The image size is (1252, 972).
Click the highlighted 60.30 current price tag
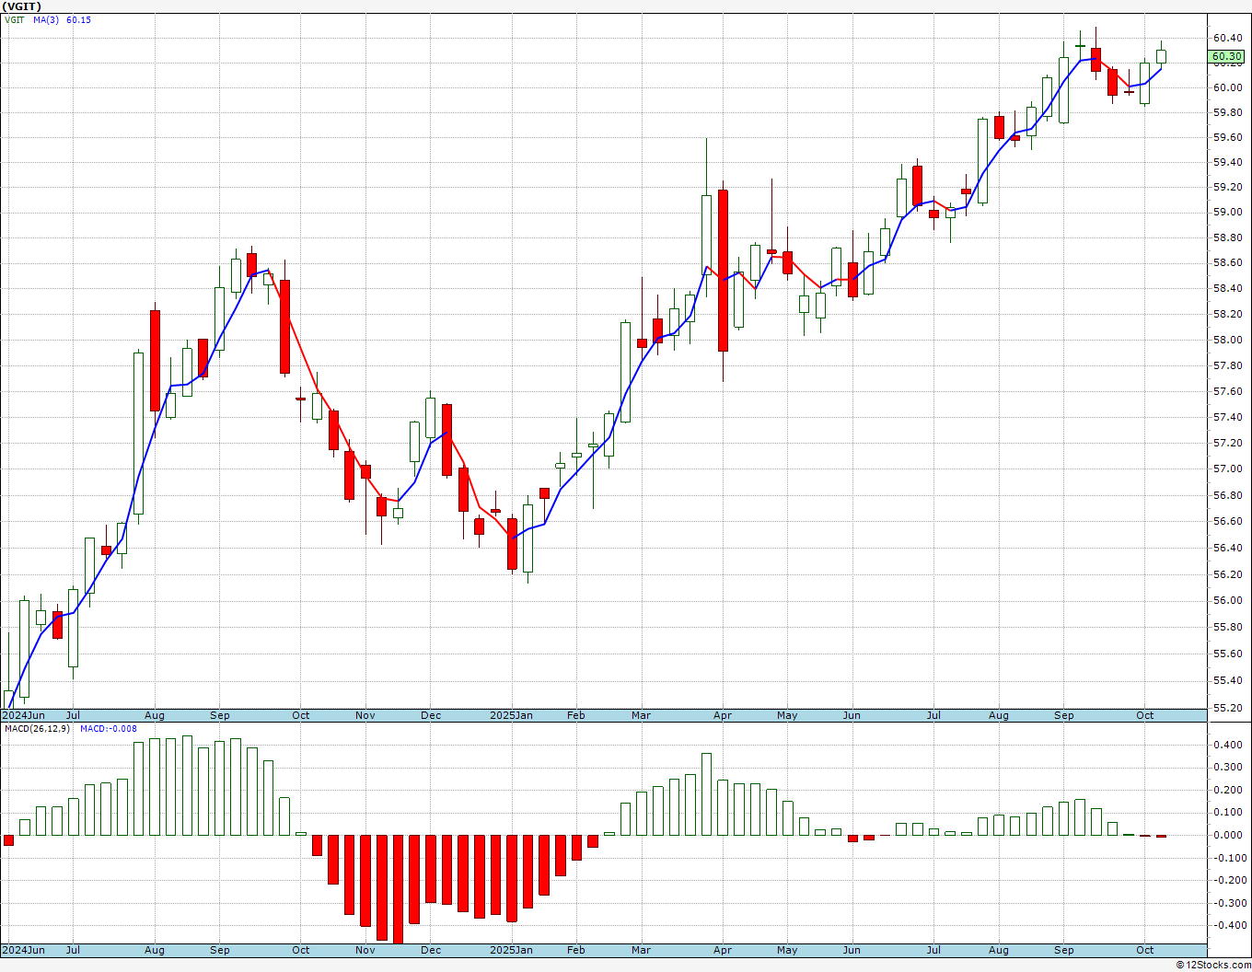(1226, 56)
